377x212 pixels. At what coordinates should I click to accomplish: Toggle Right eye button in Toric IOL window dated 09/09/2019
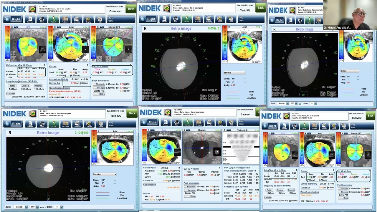click(13, 124)
